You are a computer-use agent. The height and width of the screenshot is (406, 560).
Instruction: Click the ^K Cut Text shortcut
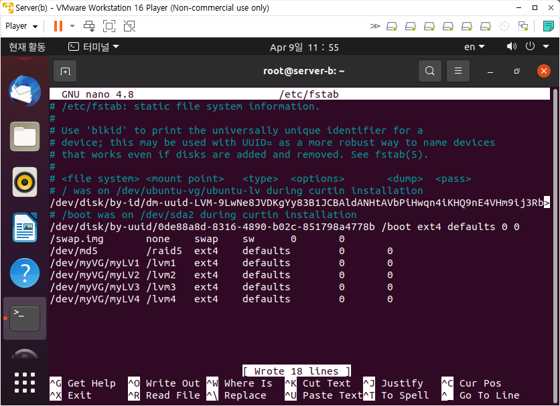318,383
